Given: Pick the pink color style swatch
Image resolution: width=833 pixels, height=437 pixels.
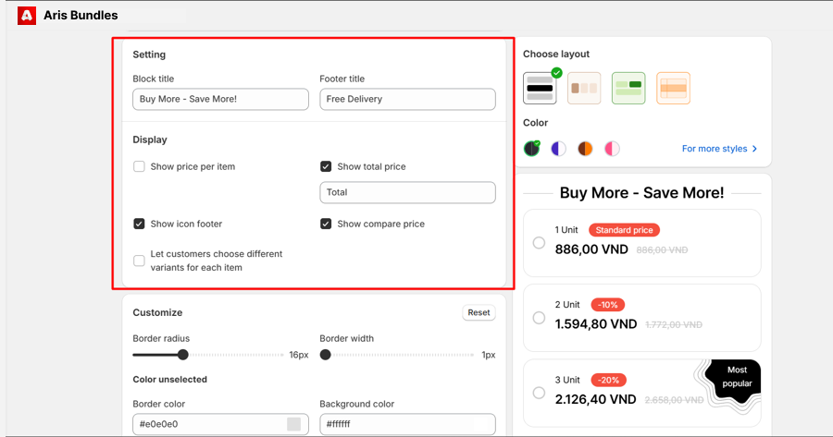Looking at the screenshot, I should point(612,149).
